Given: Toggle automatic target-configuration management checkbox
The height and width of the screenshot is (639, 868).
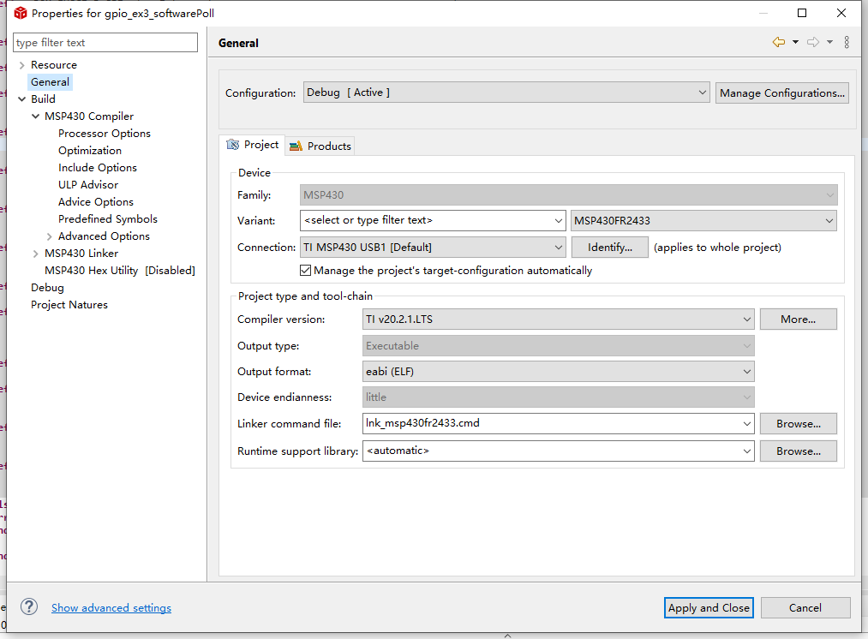Looking at the screenshot, I should (x=306, y=271).
